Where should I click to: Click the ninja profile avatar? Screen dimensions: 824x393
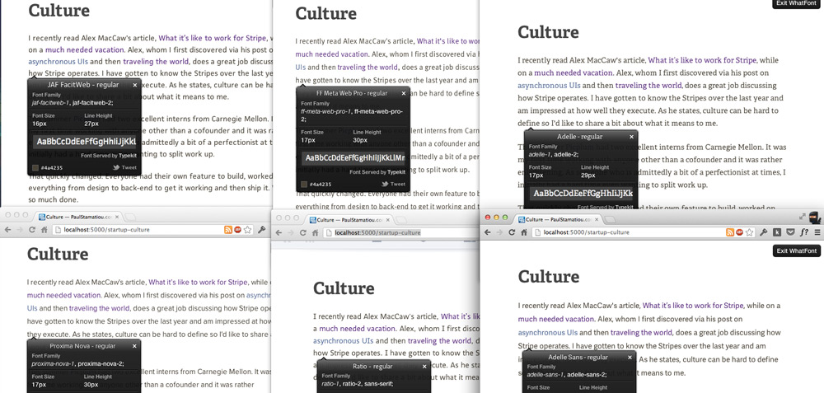click(x=814, y=217)
